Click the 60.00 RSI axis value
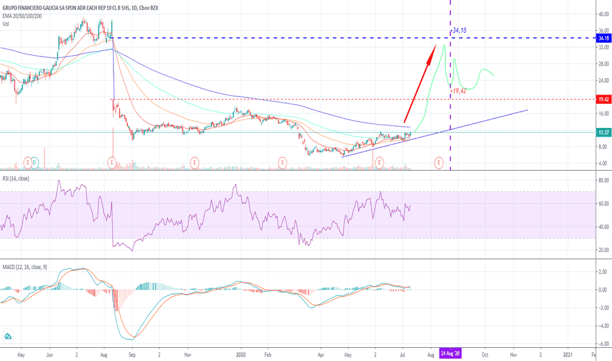The image size is (612, 361). click(603, 203)
